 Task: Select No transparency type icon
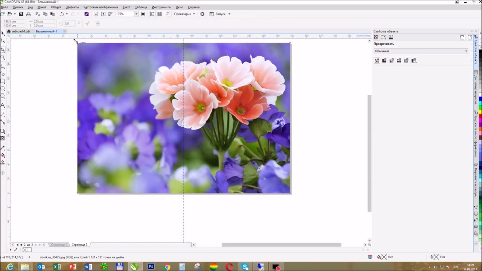(377, 60)
